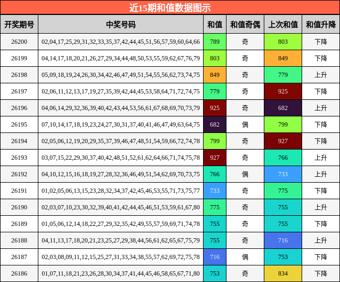Screen dimensions: 340x282
Task: Click the 775 previous sum in row 26191
Action: [x=283, y=191]
